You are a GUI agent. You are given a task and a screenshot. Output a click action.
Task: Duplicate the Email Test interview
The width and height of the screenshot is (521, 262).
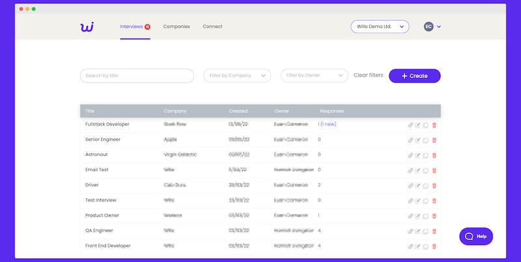click(x=425, y=171)
